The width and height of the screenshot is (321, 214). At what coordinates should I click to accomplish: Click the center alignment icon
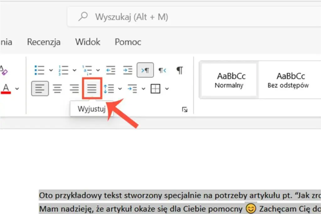tap(57, 89)
